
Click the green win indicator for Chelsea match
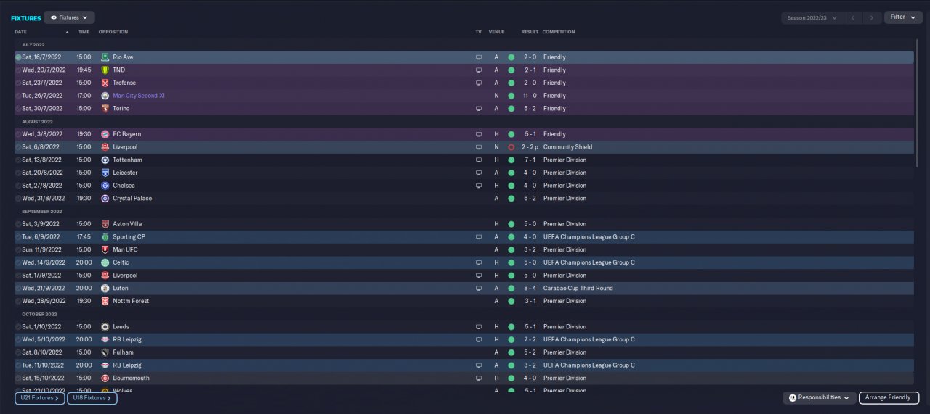point(511,186)
